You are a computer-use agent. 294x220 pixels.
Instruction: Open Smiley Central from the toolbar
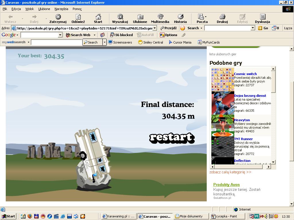click(x=150, y=42)
